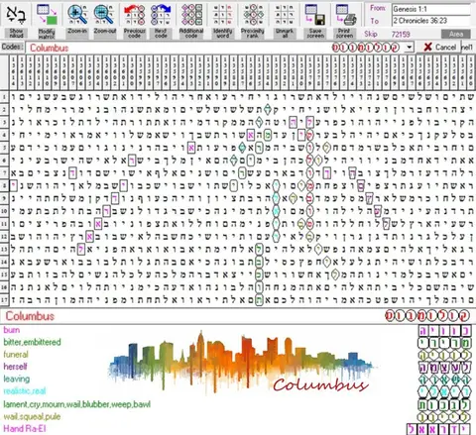The width and height of the screenshot is (476, 435).
Task: Click the Codes label
Action: (13, 47)
